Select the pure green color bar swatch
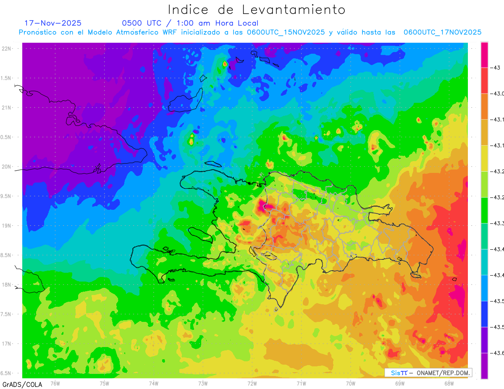 (x=484, y=210)
